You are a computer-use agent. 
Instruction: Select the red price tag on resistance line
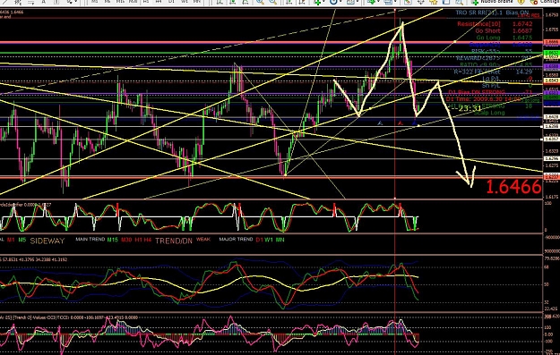pyautogui.click(x=550, y=42)
